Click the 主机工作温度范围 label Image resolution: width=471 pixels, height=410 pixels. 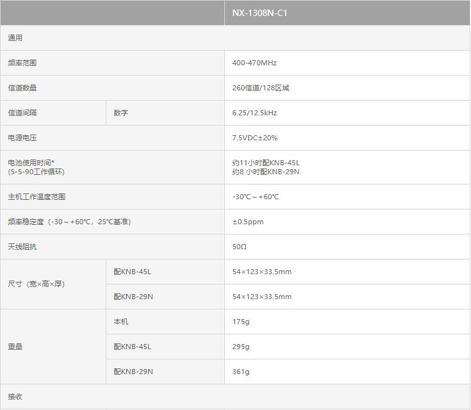coord(37,197)
